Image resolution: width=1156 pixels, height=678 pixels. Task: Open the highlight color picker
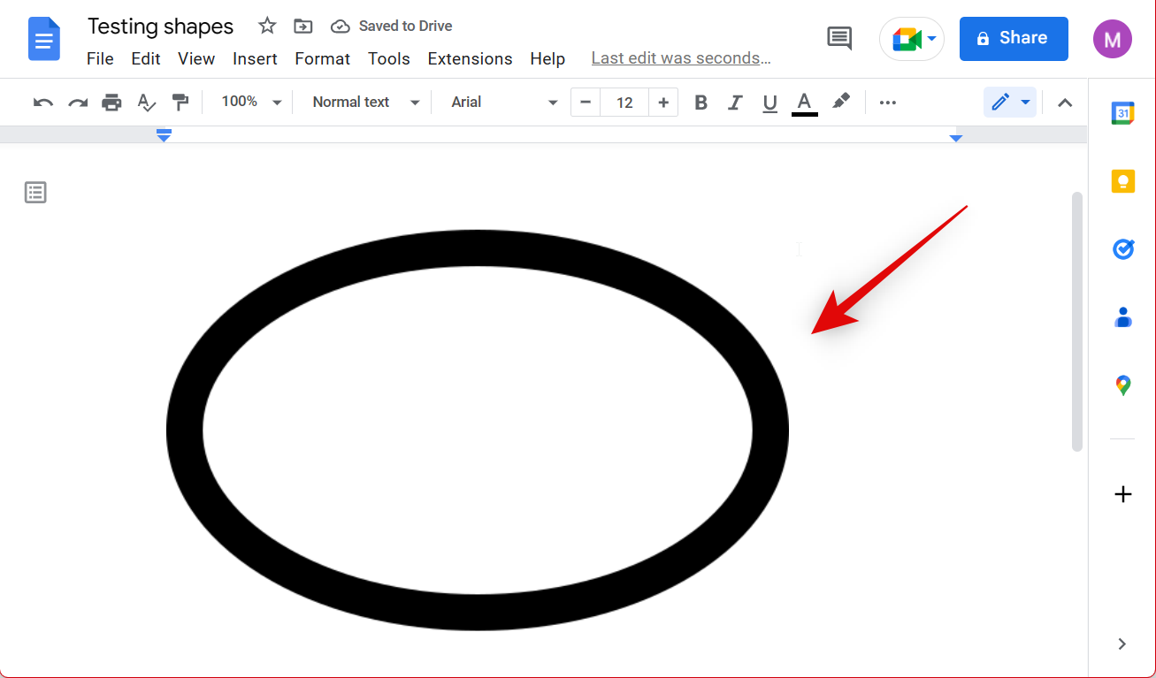tap(841, 102)
